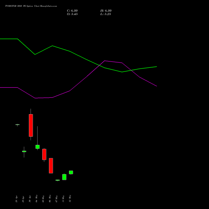Image resolution: width=209 pixels, height=209 pixels.
Task: Click the '28 Apr' date axis label
Action: [x=16, y=199]
